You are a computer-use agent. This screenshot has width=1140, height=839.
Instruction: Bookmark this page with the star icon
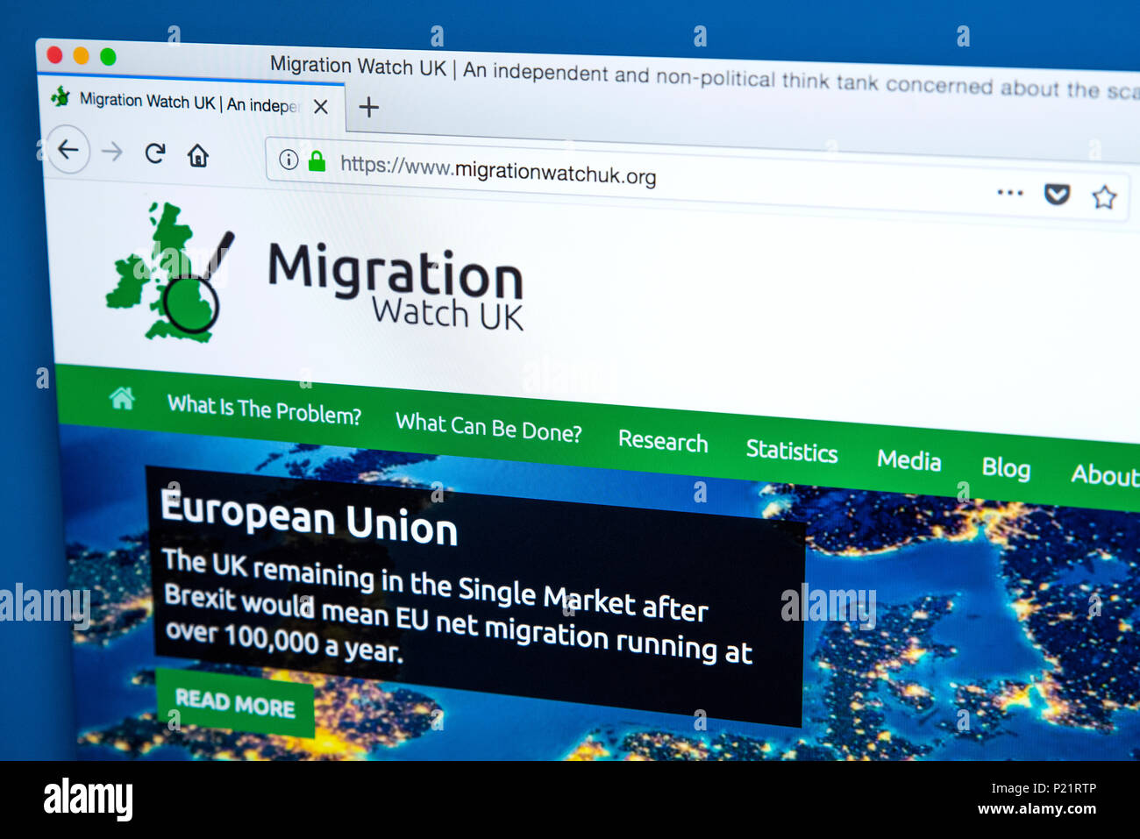point(1104,197)
